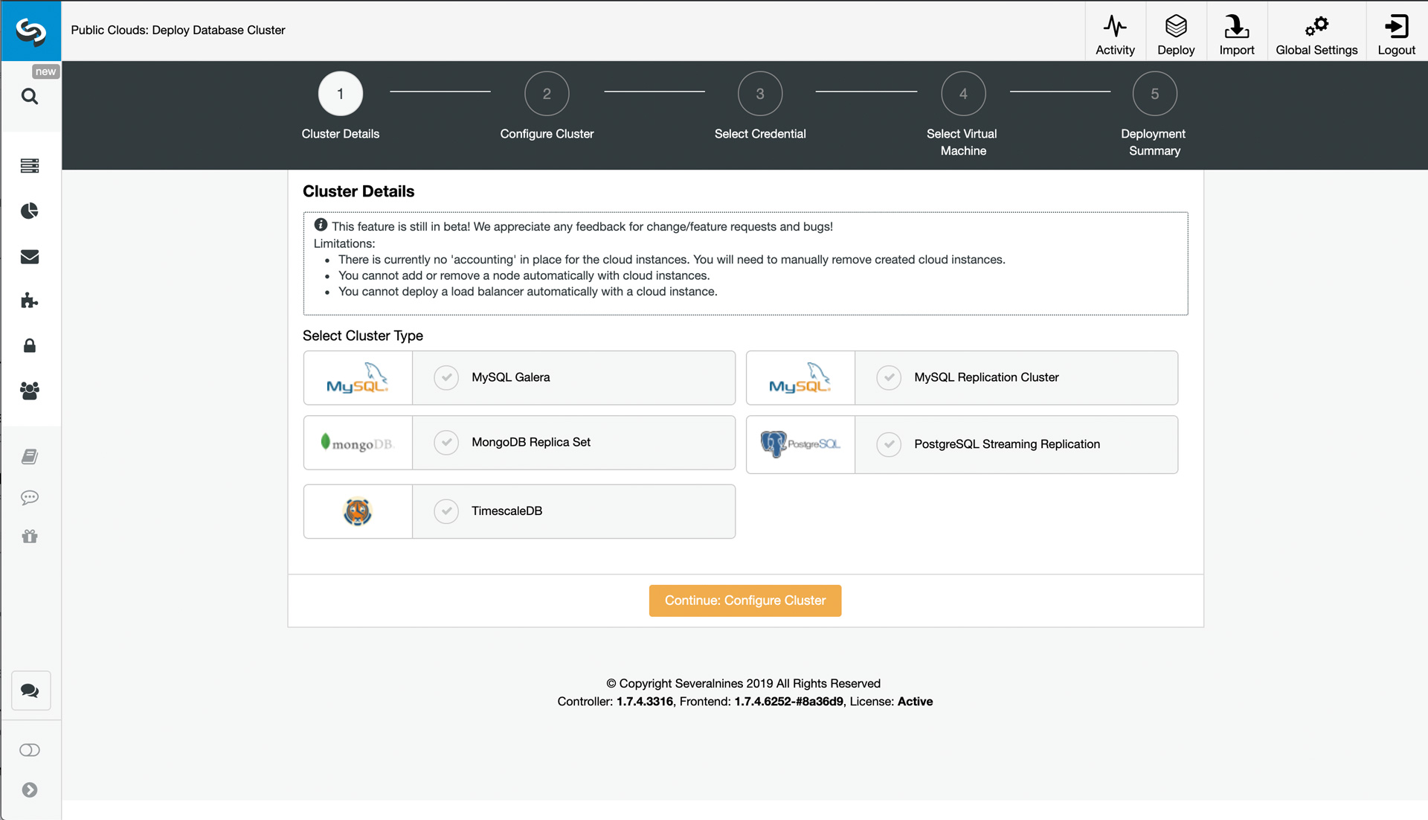Click the Select Cluster Type heading
1428x820 pixels.
click(363, 336)
